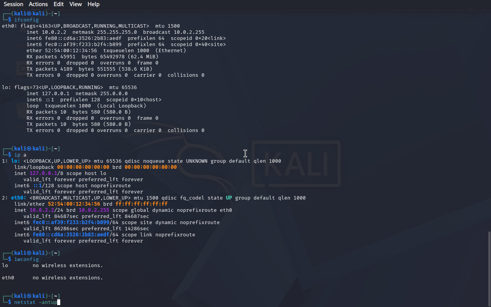The width and height of the screenshot is (491, 307).
Task: Open the View menu
Action: [x=76, y=4]
